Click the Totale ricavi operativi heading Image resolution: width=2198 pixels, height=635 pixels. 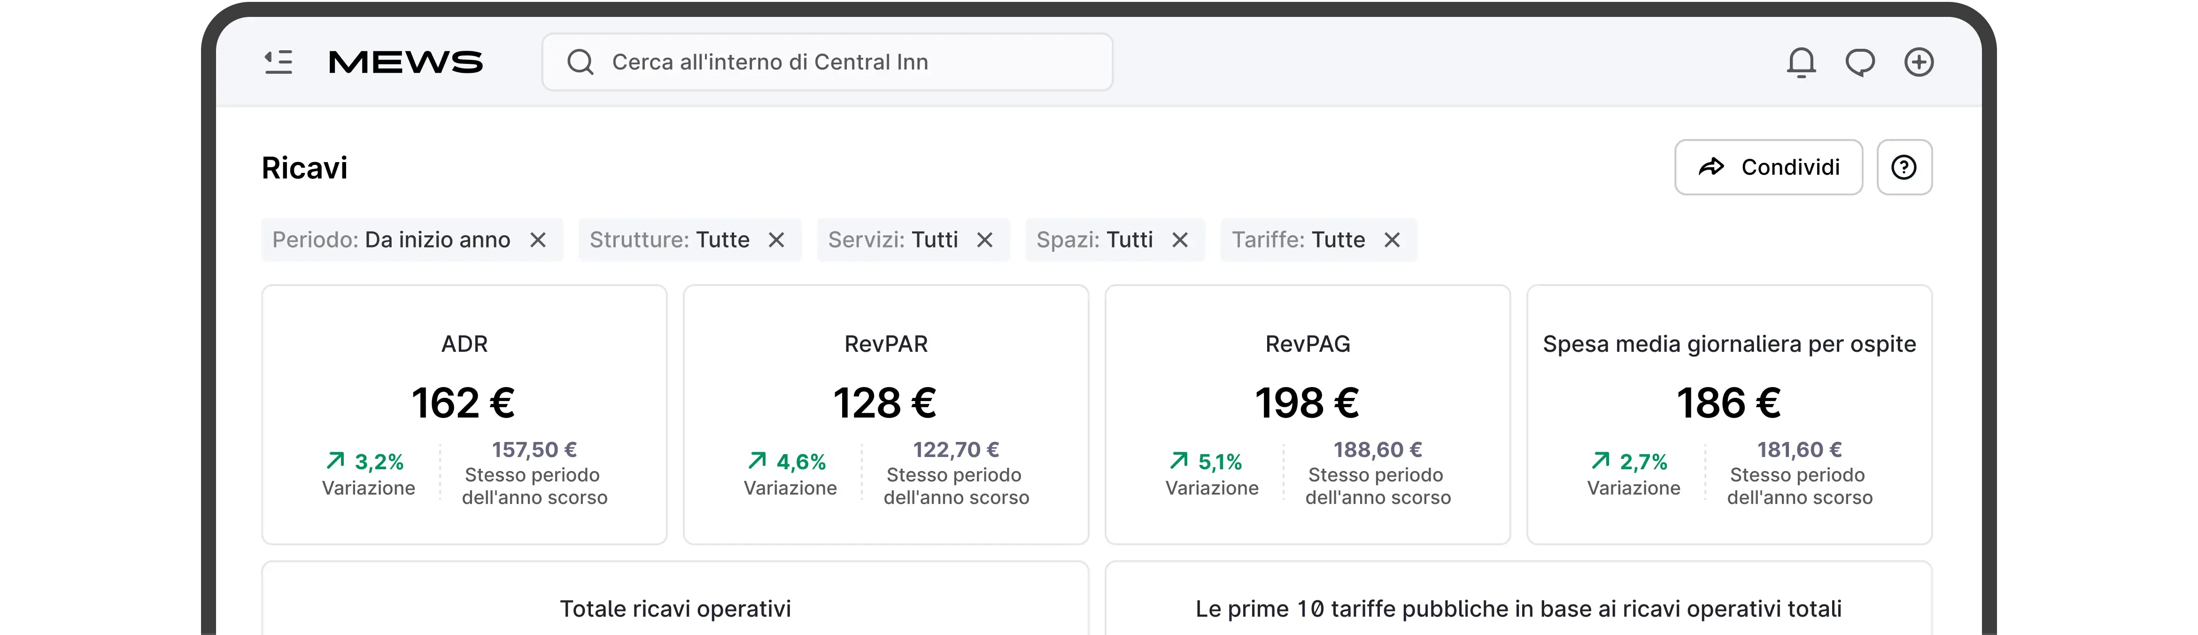(x=675, y=609)
